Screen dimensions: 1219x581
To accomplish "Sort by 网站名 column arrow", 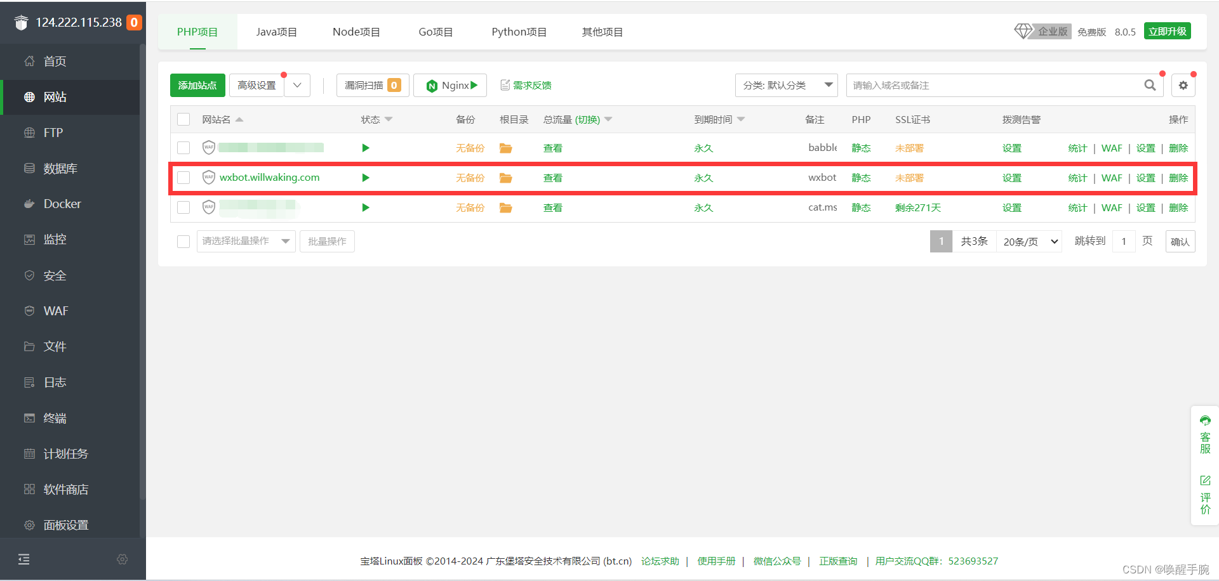I will point(239,119).
